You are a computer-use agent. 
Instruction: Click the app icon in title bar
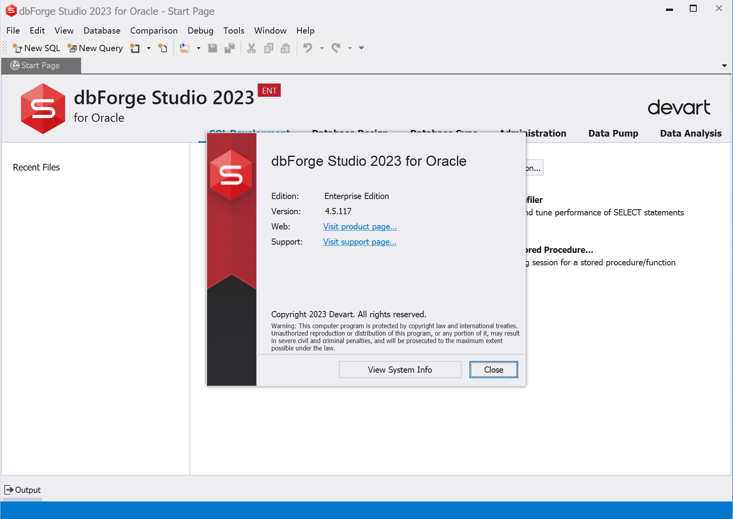click(11, 11)
